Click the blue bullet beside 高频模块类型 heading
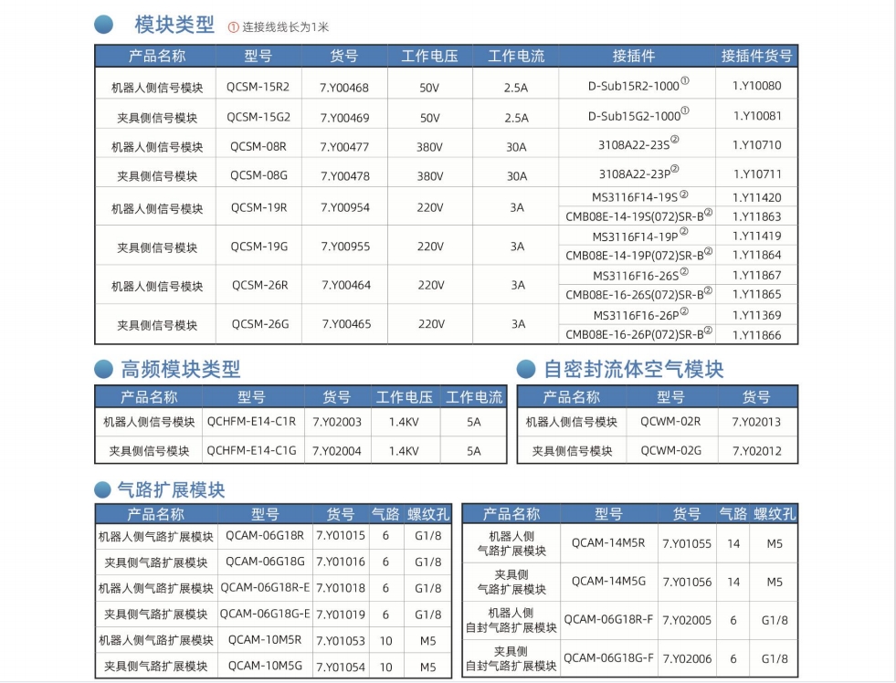The width and height of the screenshot is (896, 683). point(104,370)
